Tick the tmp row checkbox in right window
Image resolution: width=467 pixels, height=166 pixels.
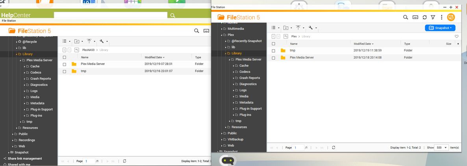273,51
